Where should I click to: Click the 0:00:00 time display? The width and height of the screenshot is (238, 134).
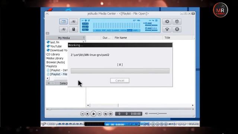136,114
